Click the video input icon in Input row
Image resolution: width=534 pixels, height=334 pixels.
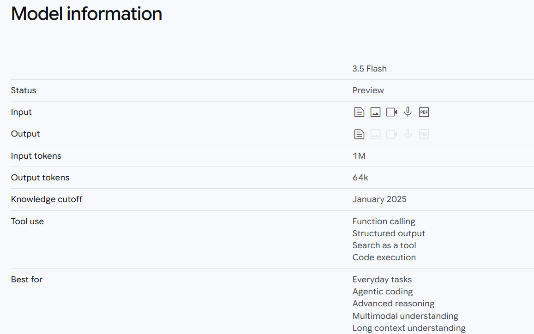pyautogui.click(x=392, y=112)
